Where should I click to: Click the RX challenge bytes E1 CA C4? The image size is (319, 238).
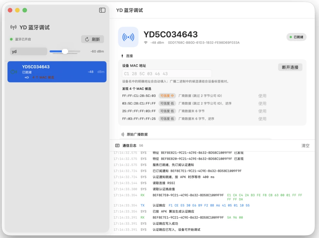click(264, 197)
